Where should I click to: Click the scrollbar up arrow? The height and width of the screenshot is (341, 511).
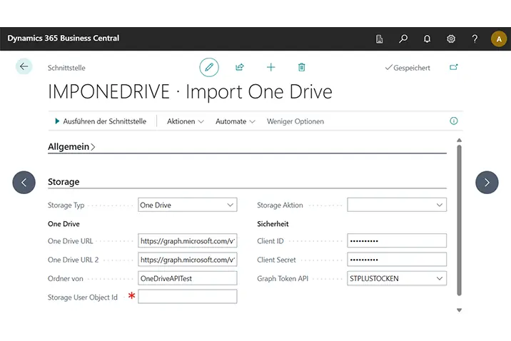[x=459, y=140]
